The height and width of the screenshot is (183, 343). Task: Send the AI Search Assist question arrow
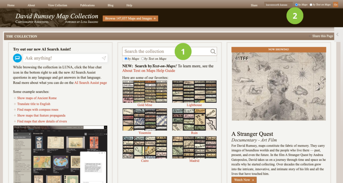104,58
